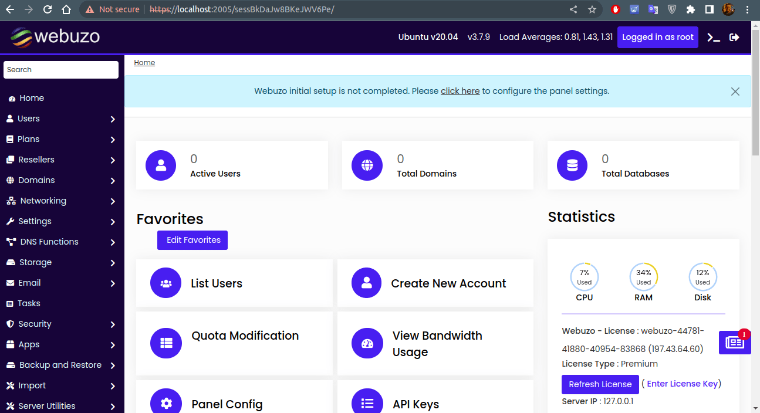Click the CPU usage gauge

585,277
